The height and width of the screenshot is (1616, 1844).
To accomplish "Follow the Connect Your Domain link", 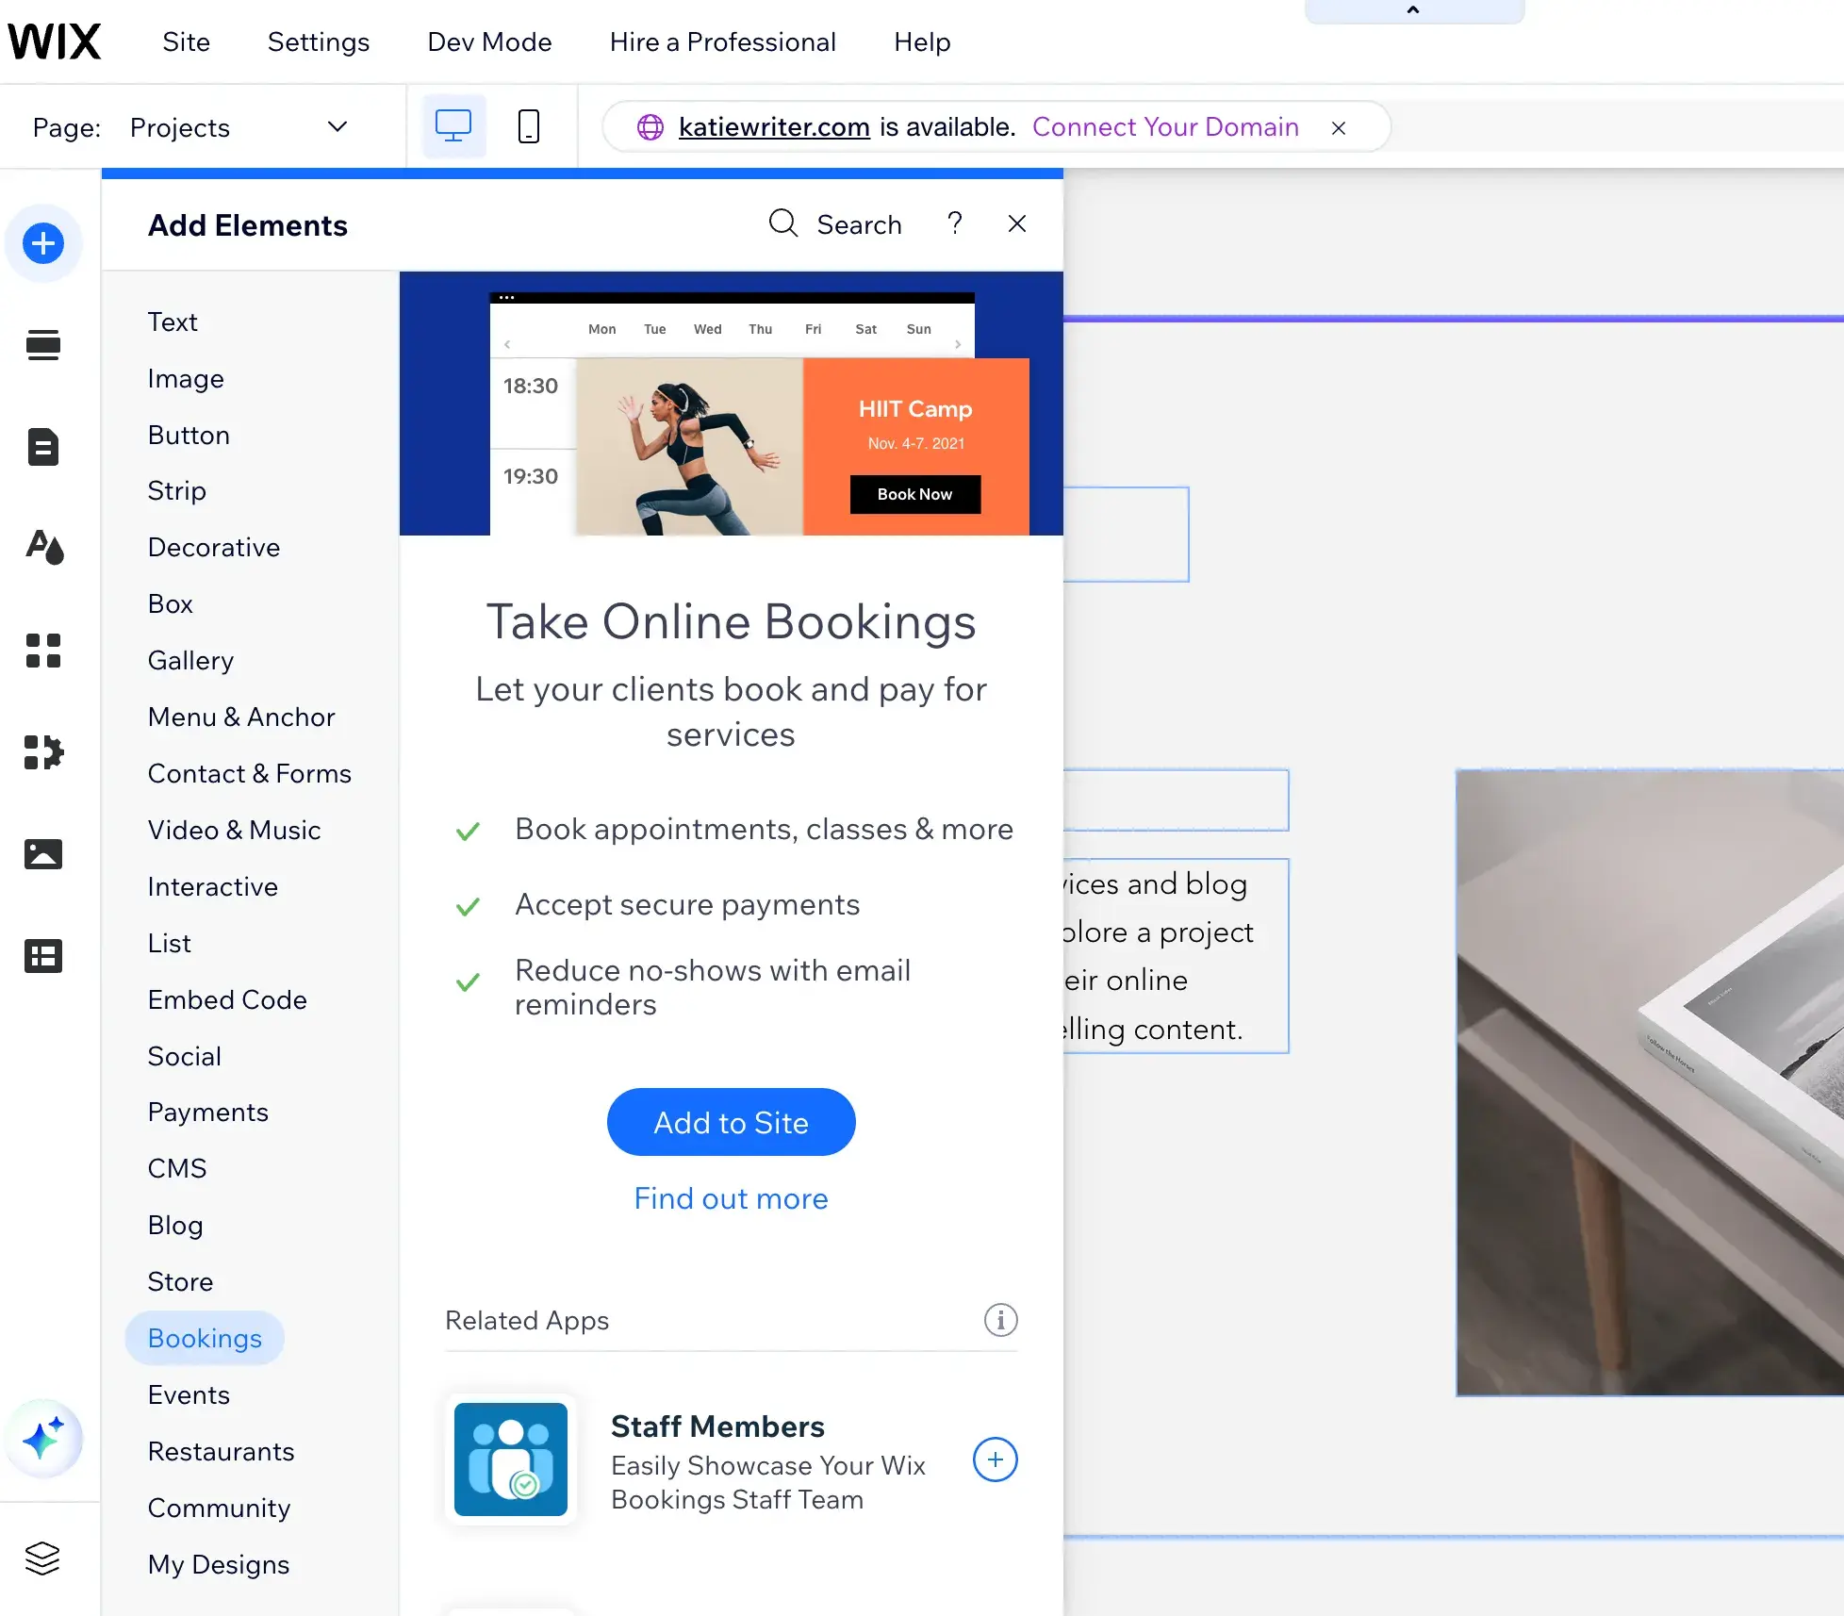I will 1165,126.
